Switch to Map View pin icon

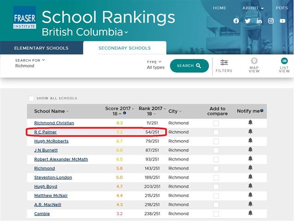(254, 62)
